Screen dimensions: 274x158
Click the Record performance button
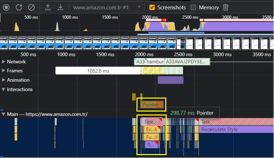click(x=6, y=7)
